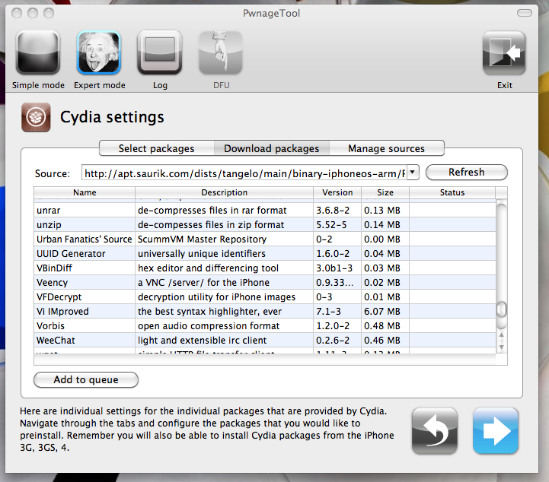The width and height of the screenshot is (549, 482).
Task: Click the window toolbar toggle pill
Action: pos(524,13)
